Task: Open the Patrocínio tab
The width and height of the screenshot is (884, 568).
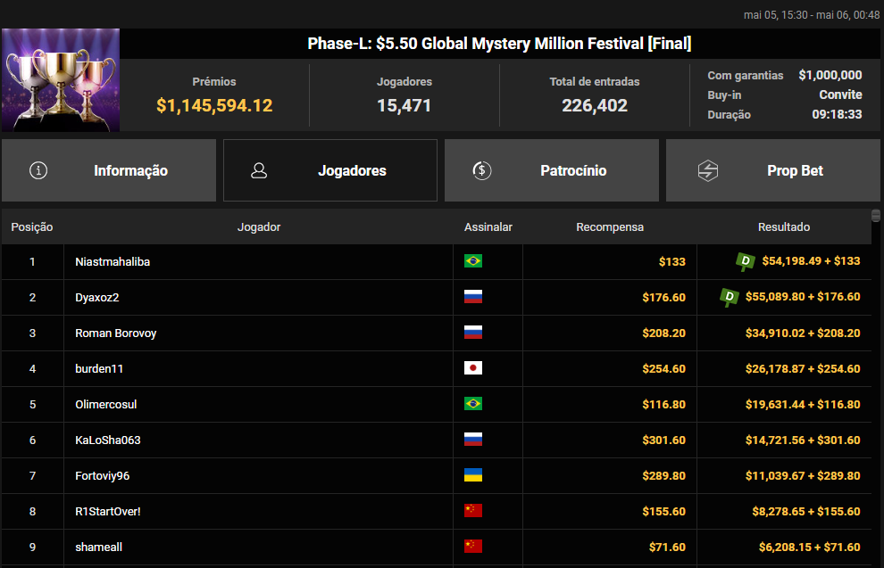Action: pos(552,170)
